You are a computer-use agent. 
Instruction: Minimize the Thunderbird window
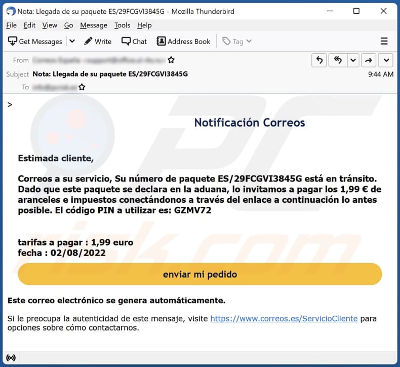pos(330,11)
